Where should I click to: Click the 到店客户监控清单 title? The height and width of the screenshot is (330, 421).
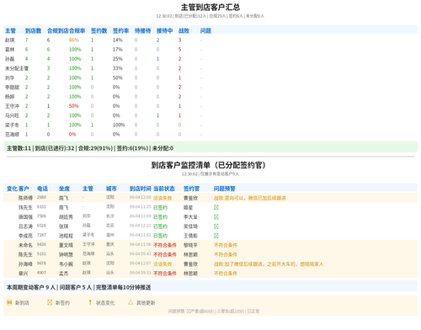click(208, 165)
